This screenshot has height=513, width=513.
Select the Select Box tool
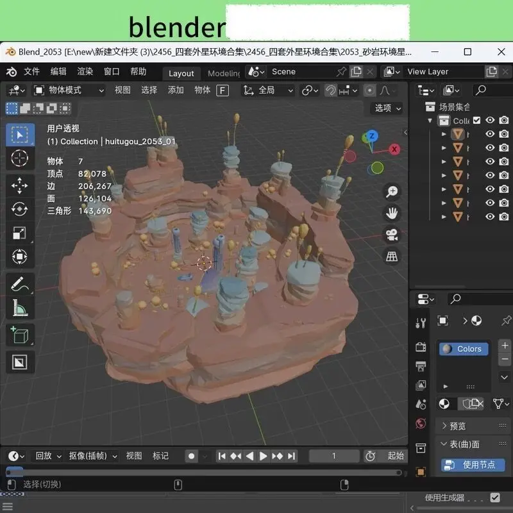point(20,135)
